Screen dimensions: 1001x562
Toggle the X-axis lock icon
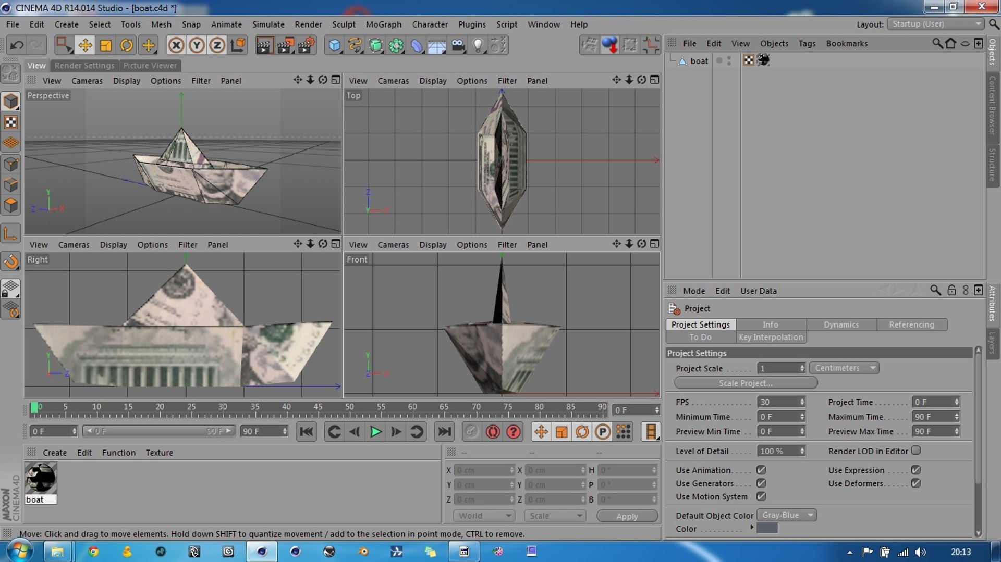176,45
